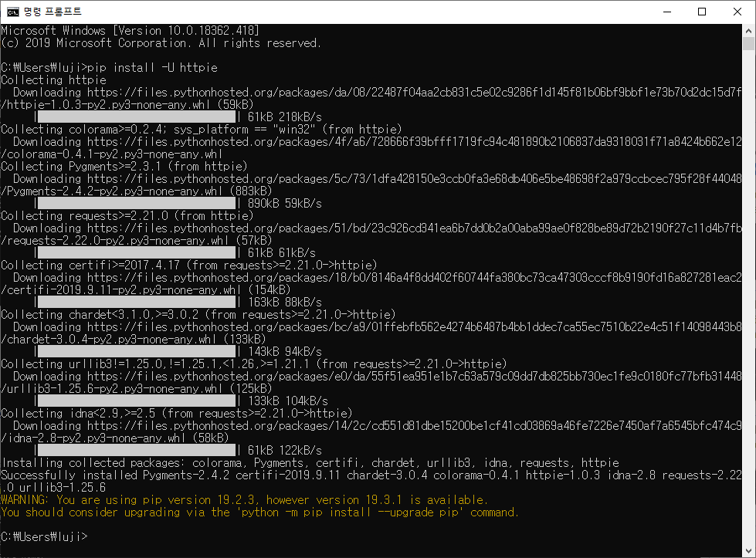
Task: Click the httpie-1.0.3 wheel filename line
Action: point(127,104)
